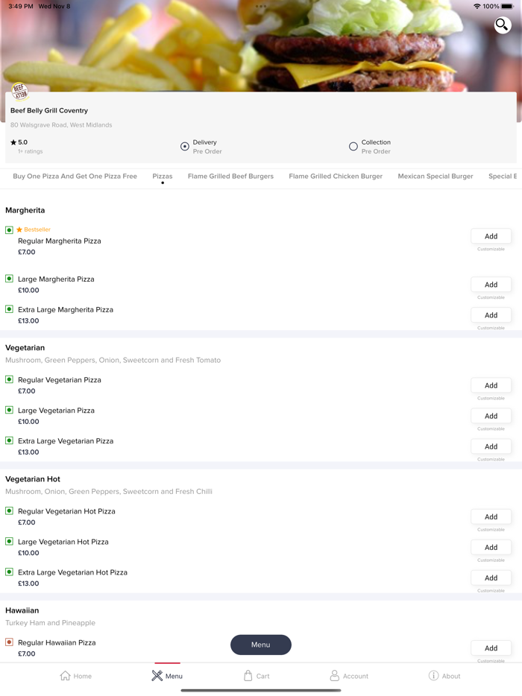Add Regular Vegetarian Pizza to cart

tap(491, 385)
